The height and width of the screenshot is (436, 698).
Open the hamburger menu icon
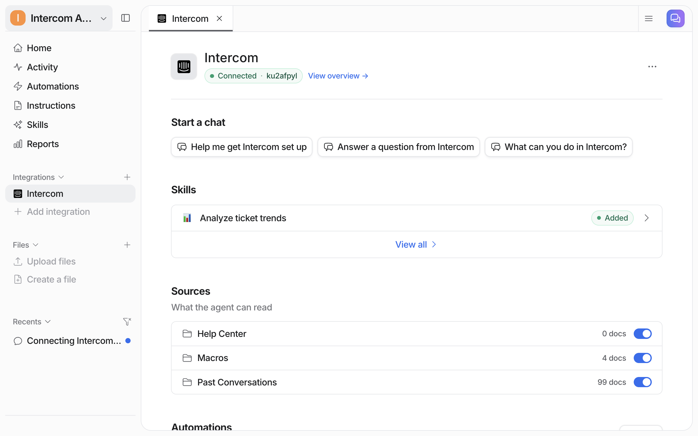point(649,19)
